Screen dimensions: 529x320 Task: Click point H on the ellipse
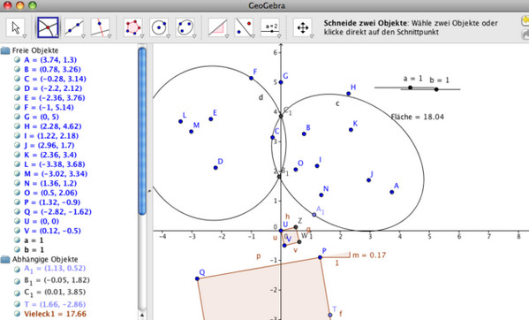click(349, 94)
